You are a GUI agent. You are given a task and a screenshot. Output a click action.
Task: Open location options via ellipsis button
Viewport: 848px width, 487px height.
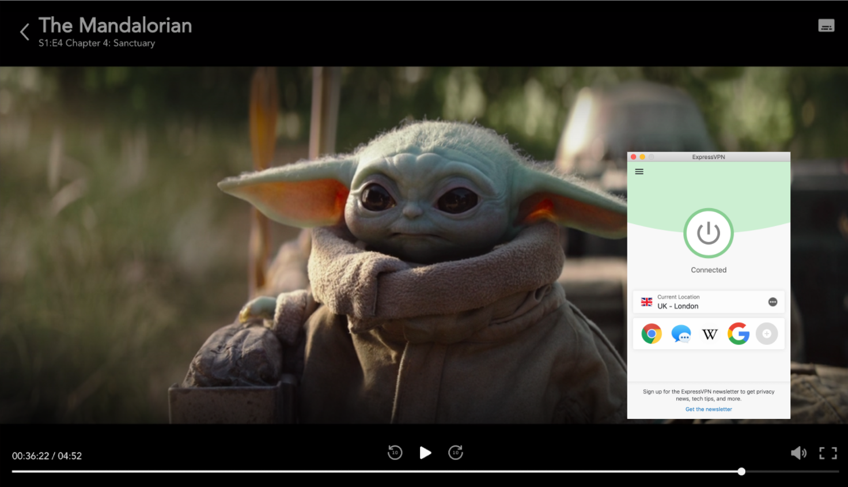pos(773,302)
